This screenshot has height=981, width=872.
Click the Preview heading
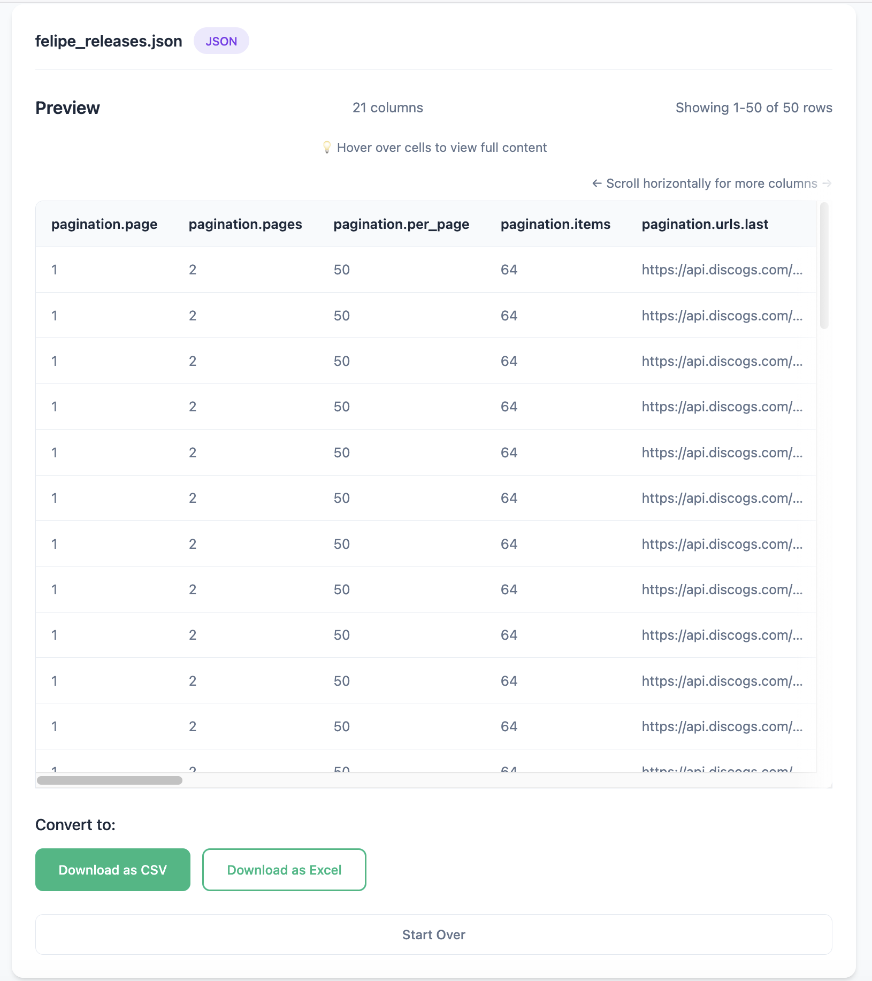pyautogui.click(x=67, y=107)
